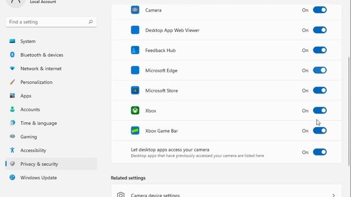Image resolution: width=351 pixels, height=197 pixels.
Task: Click the camera icon beside Camera device settings
Action: coord(121,195)
